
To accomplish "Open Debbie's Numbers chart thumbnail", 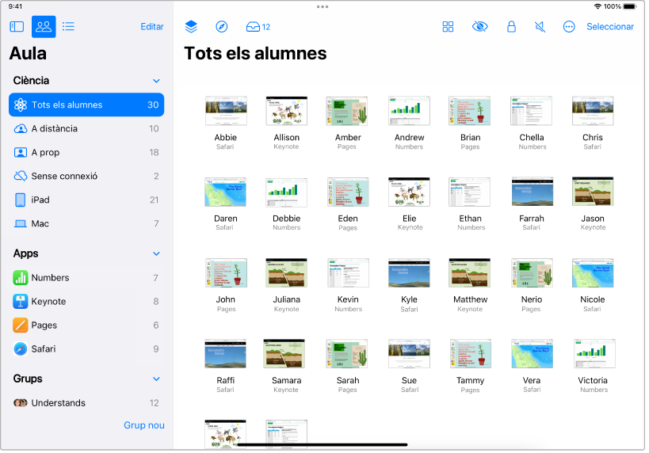I will pyautogui.click(x=286, y=192).
